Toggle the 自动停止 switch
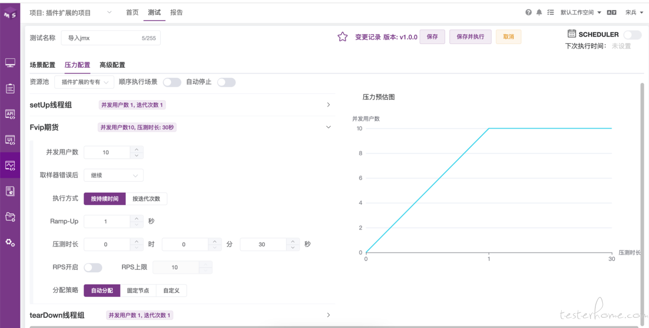 click(x=226, y=82)
